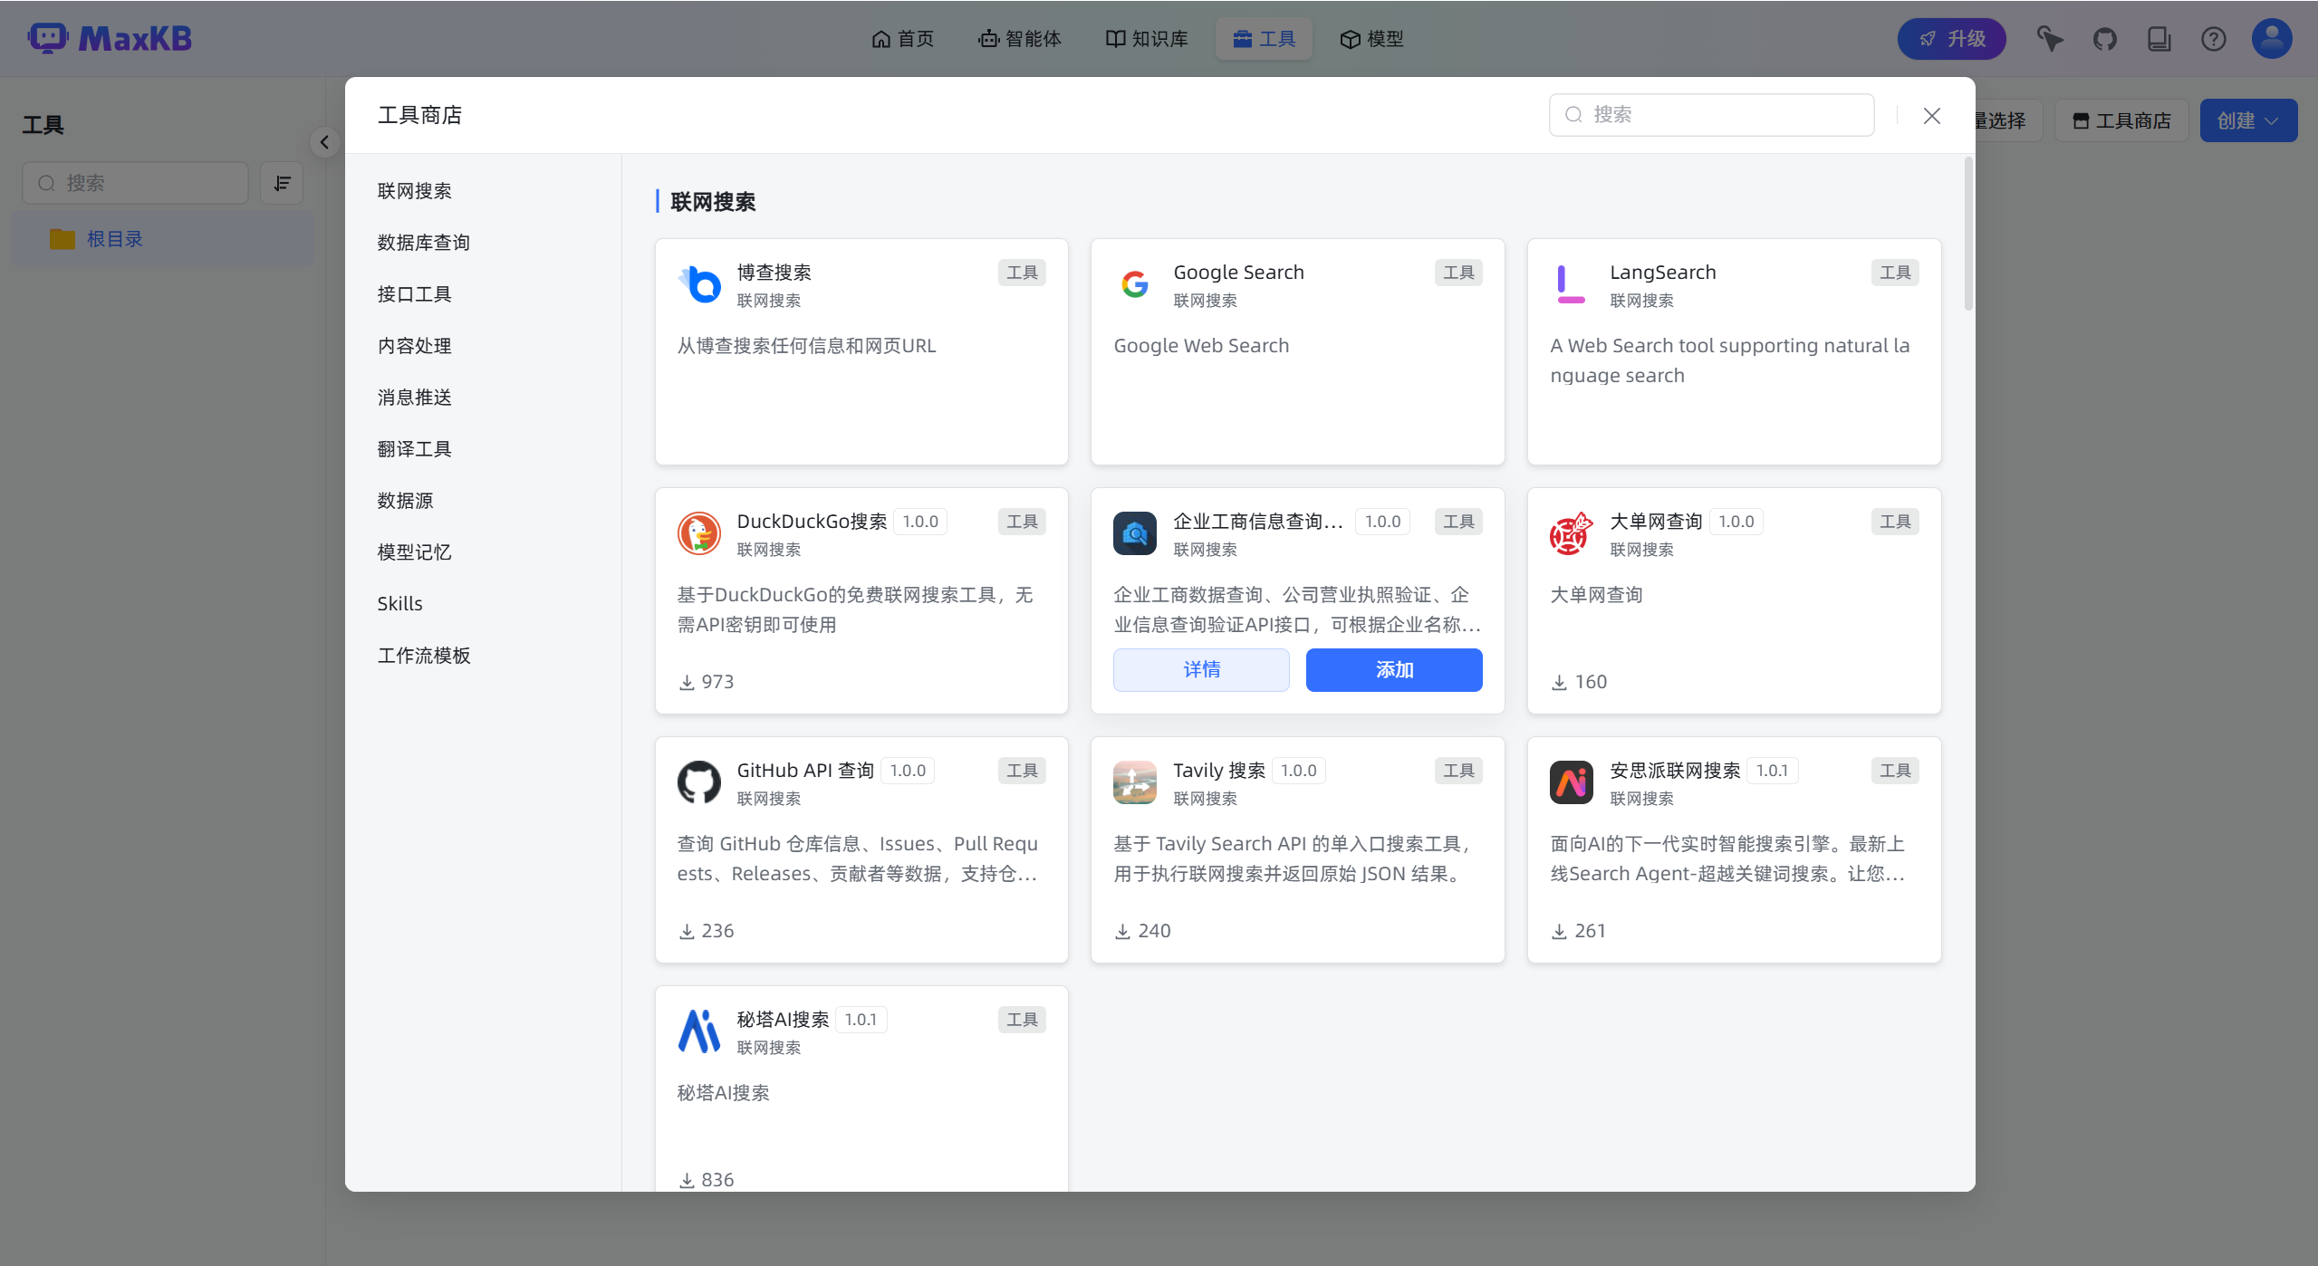
Task: Click the sort icon next to tool search
Action: pos(282,183)
